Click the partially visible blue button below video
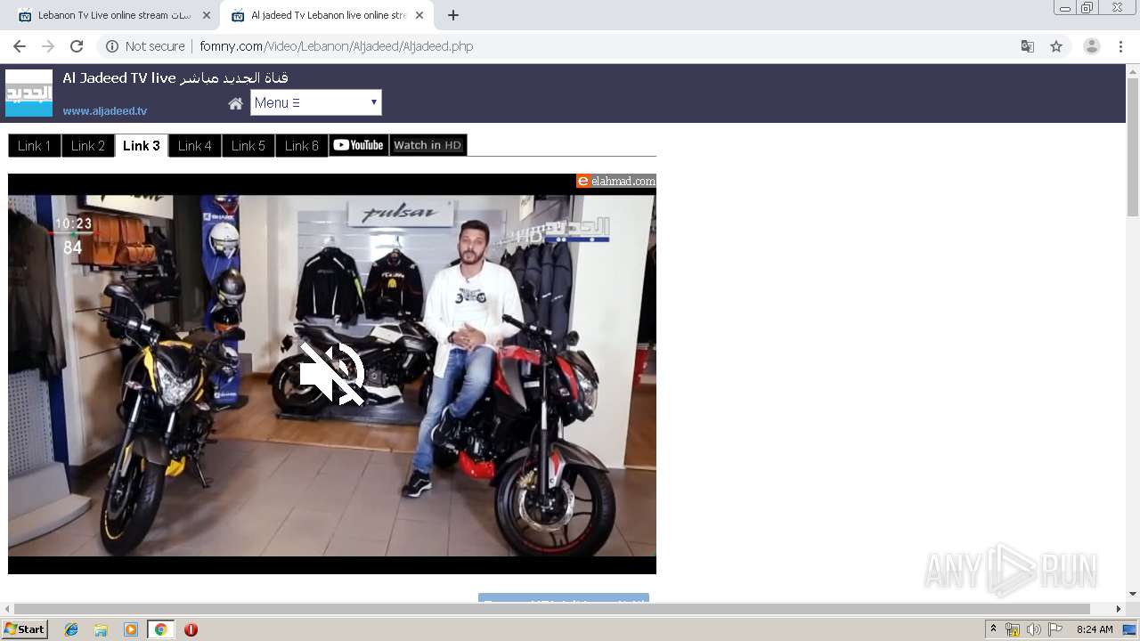Viewport: 1140px width, 641px height. (x=564, y=597)
